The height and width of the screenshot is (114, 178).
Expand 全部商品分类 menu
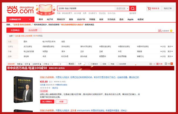(20, 19)
